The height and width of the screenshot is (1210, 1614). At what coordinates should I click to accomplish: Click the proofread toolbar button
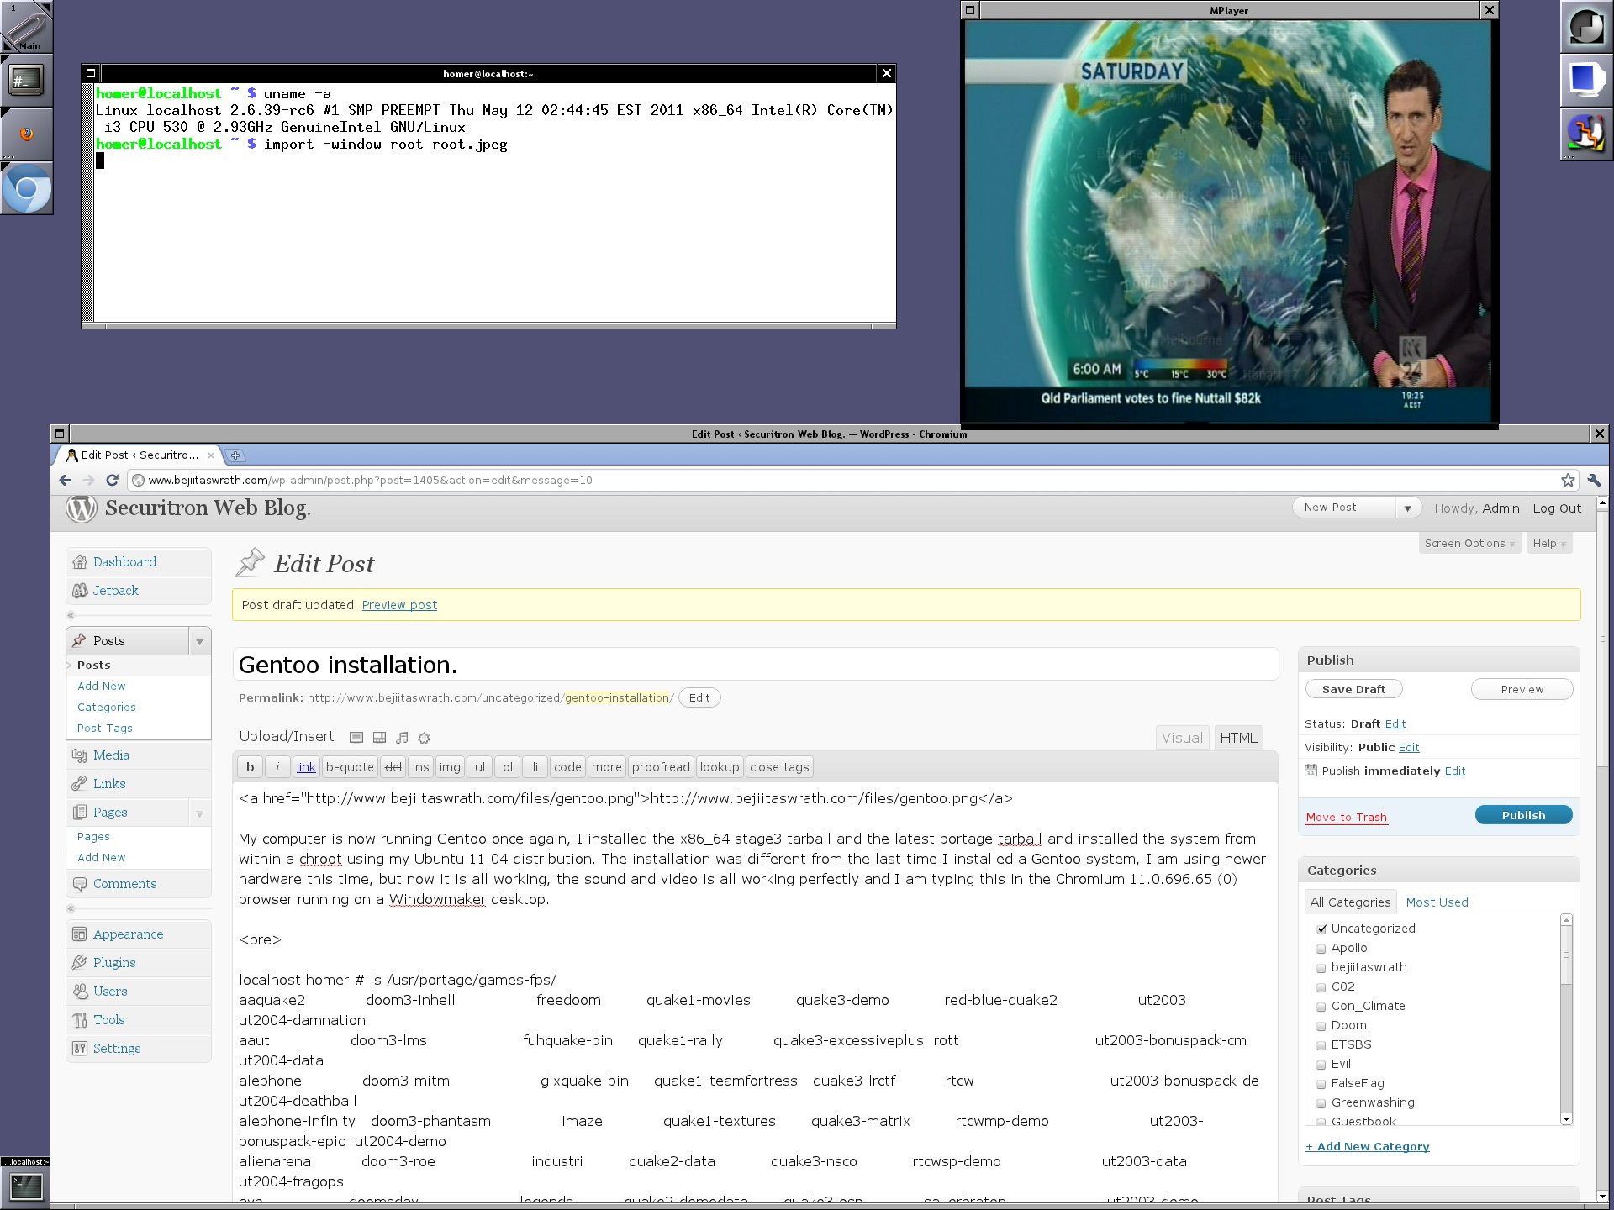(661, 767)
